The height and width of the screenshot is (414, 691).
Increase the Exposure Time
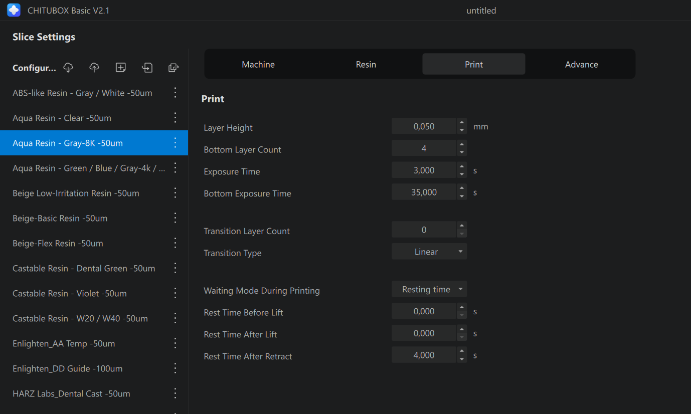tap(462, 167)
